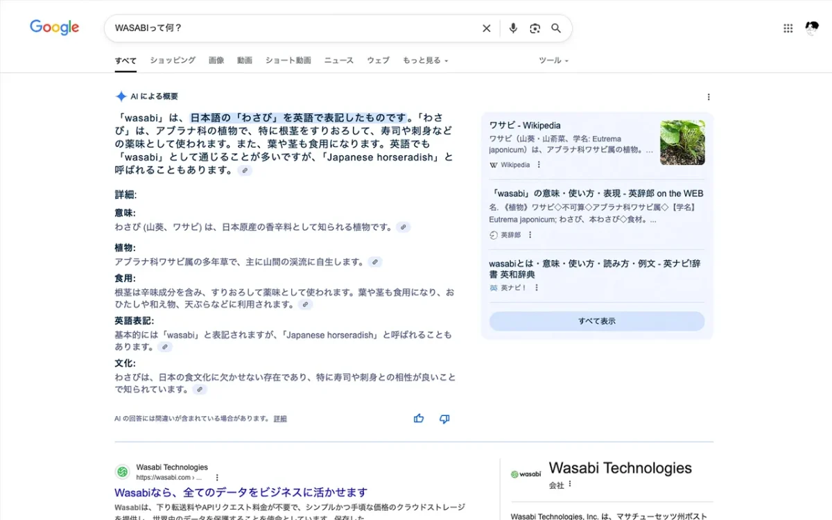
Task: Open image search with Google Lens
Action: [535, 28]
